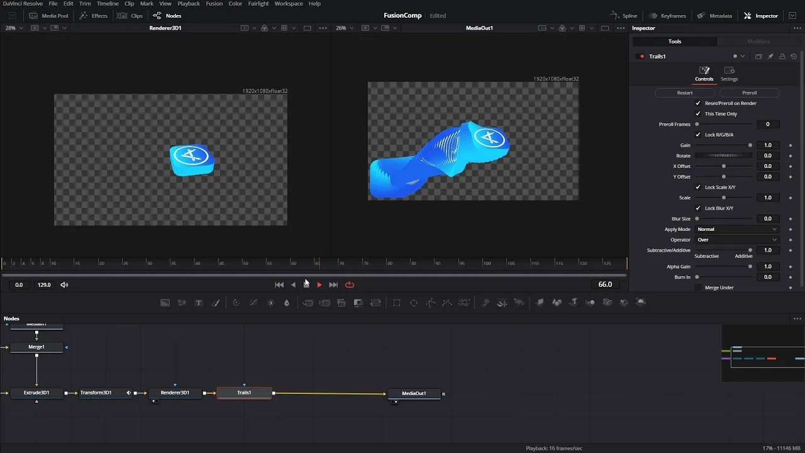Screen dimensions: 805x453
Task: Toggle the Inspector panel
Action: (761, 16)
